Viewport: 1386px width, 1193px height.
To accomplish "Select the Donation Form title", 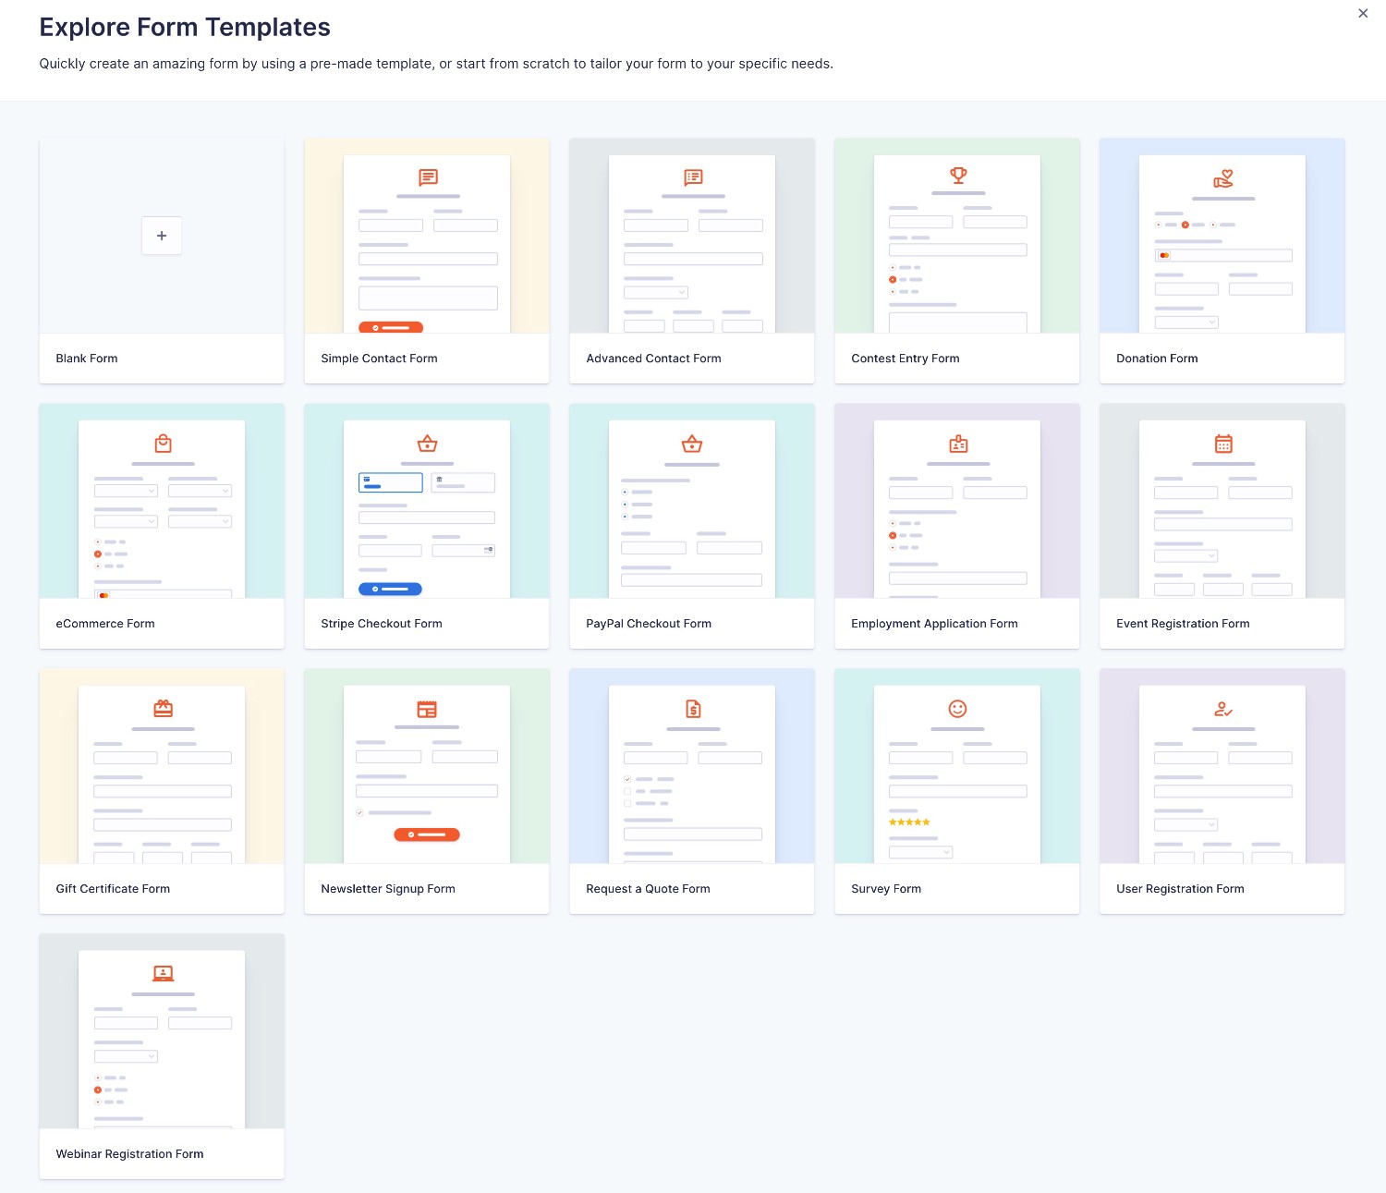I will pos(1157,359).
